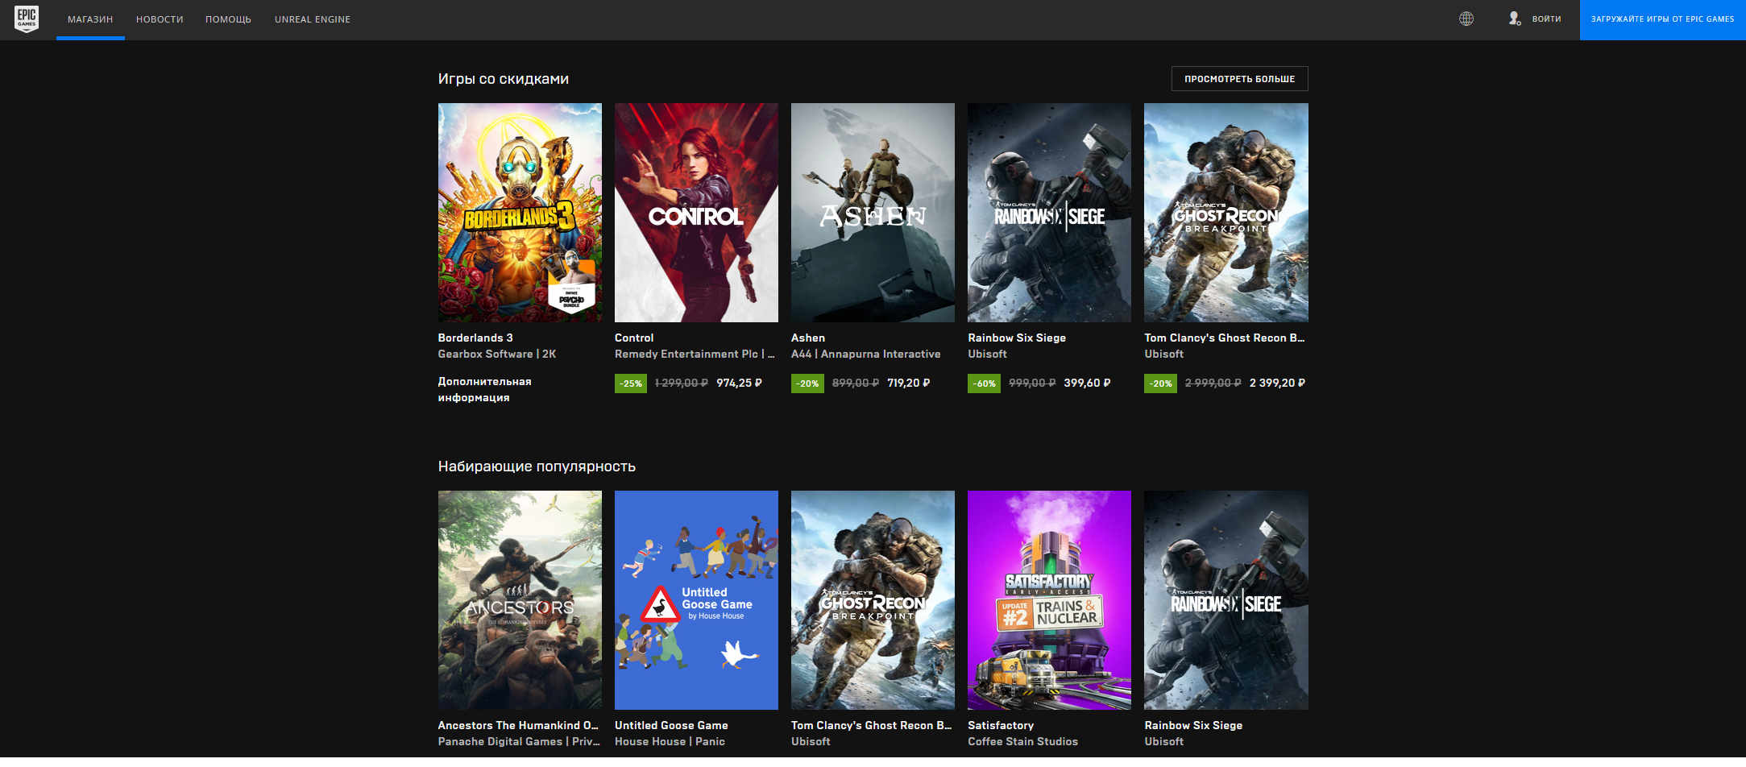
Task: Open Ashen game cover
Action: point(873,213)
